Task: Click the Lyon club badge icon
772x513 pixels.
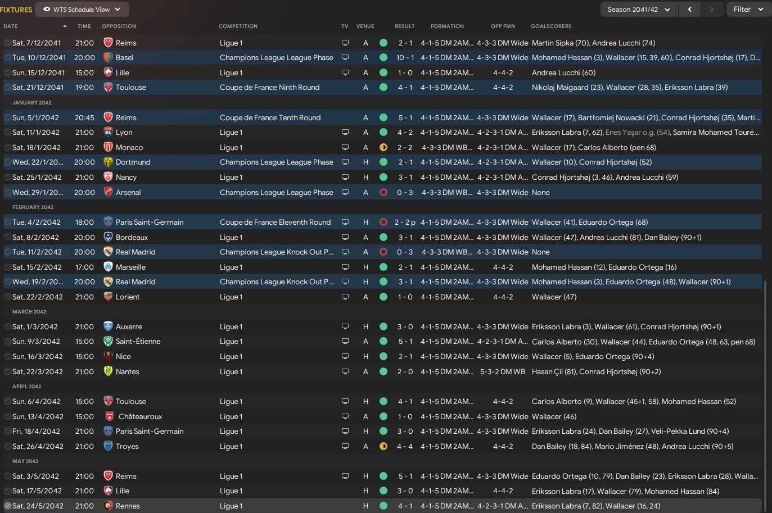Action: (109, 132)
